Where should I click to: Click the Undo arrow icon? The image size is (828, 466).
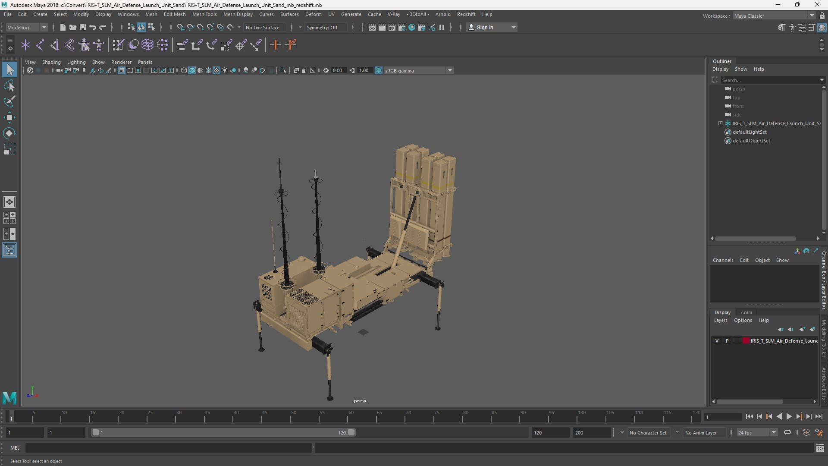click(93, 27)
